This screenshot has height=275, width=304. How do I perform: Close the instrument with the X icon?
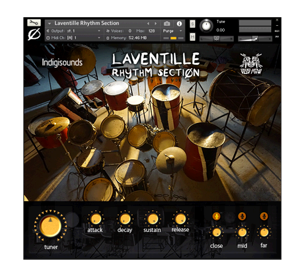point(277,20)
